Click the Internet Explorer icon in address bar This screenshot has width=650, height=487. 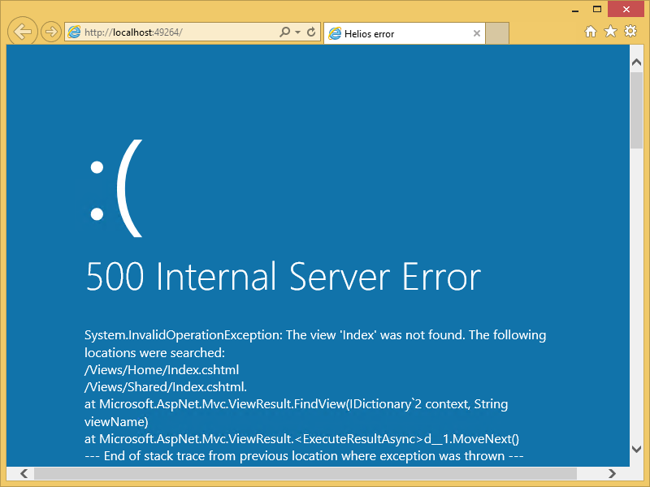click(74, 32)
